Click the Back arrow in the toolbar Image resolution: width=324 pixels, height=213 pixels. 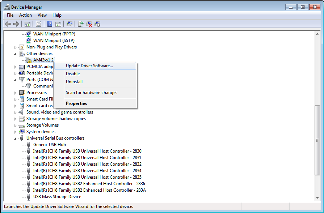coord(8,24)
